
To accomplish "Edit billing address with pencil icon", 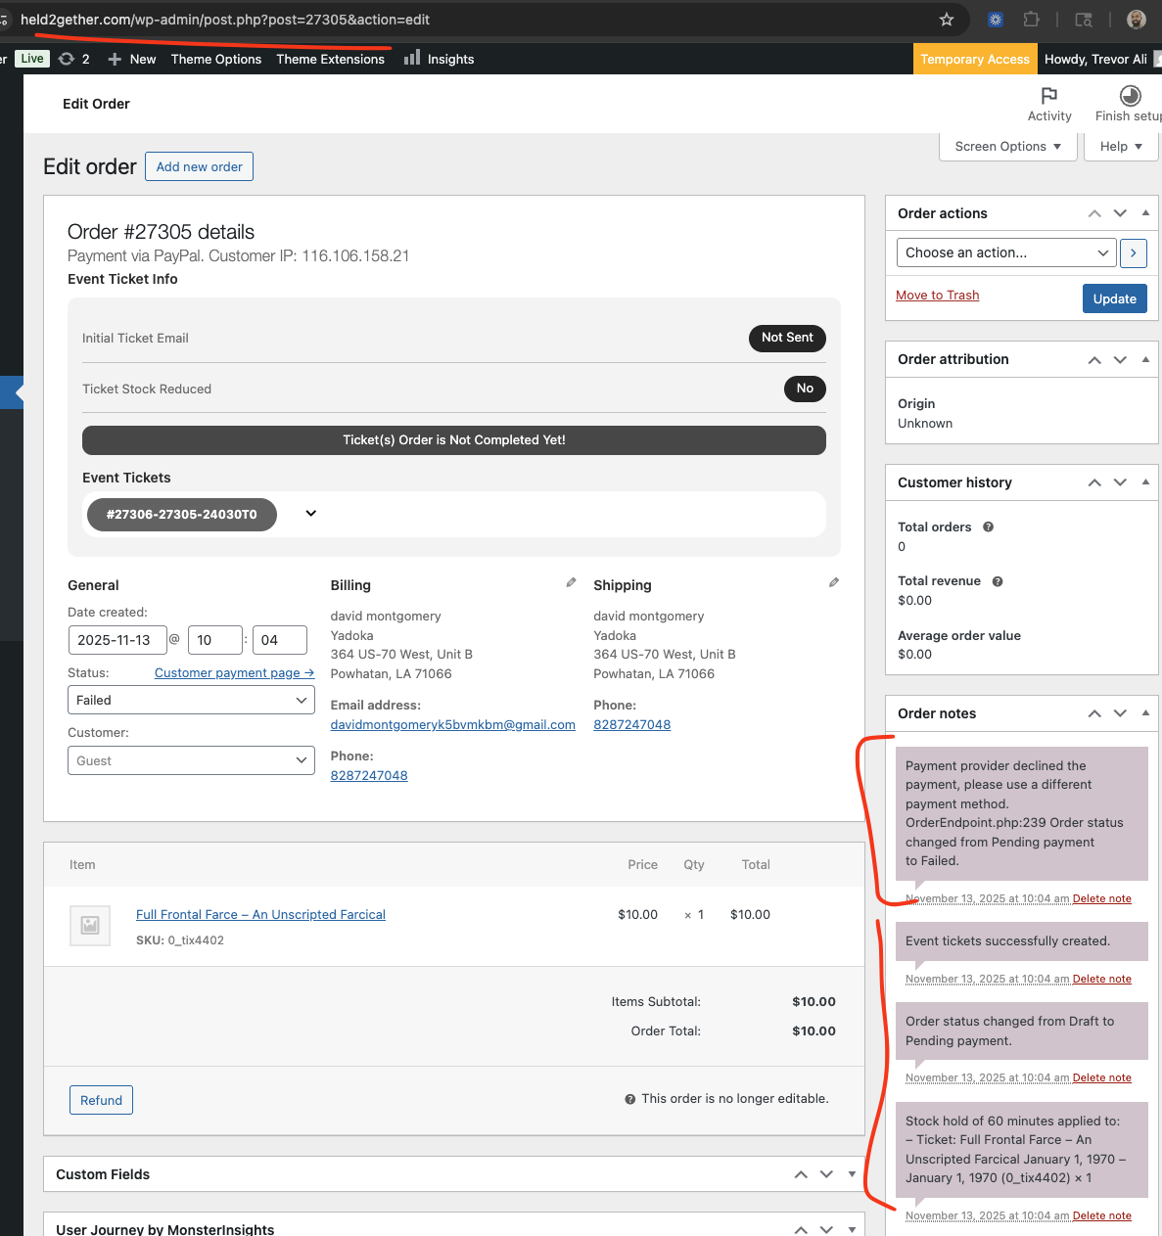I will (571, 583).
